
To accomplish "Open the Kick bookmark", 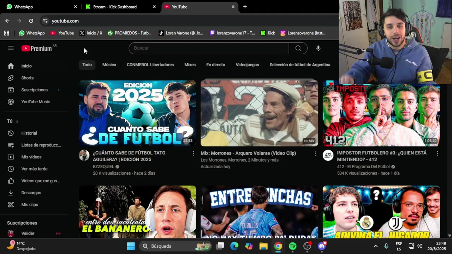I will coord(268,33).
